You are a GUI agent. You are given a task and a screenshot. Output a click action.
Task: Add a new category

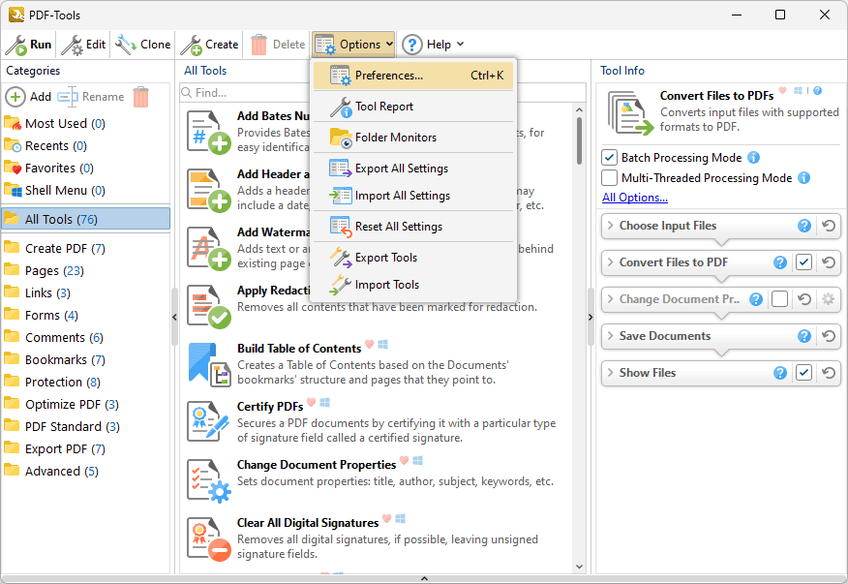(29, 97)
